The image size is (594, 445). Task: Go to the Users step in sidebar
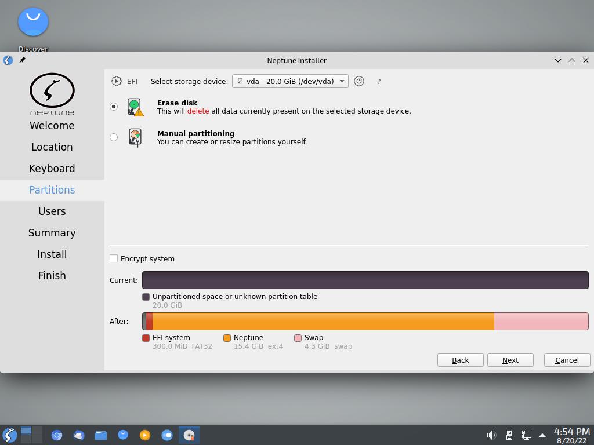pos(52,211)
